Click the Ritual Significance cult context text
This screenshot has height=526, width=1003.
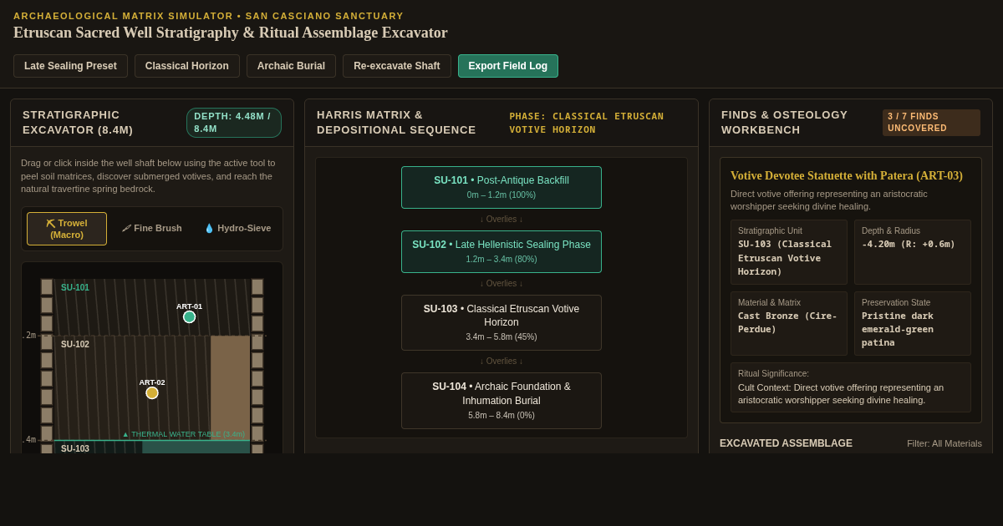coord(841,394)
